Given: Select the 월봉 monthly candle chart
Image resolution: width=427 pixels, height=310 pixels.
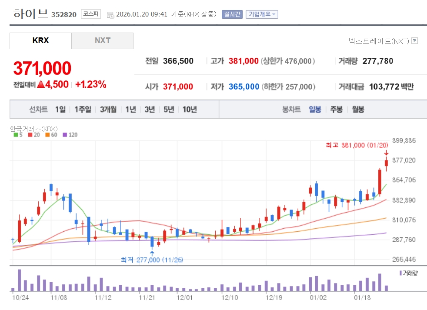Looking at the screenshot, I should pyautogui.click(x=358, y=110).
